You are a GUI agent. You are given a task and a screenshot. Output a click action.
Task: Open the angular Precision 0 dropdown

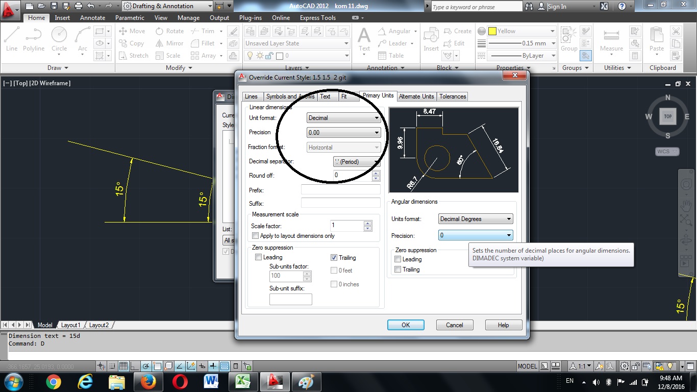tap(476, 235)
